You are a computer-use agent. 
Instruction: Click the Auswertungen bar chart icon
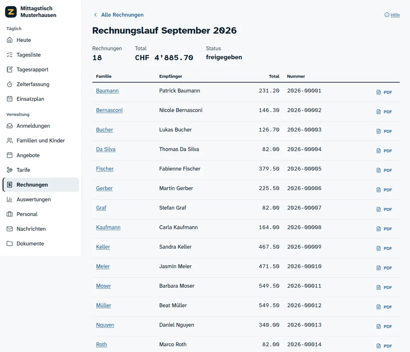(10, 200)
